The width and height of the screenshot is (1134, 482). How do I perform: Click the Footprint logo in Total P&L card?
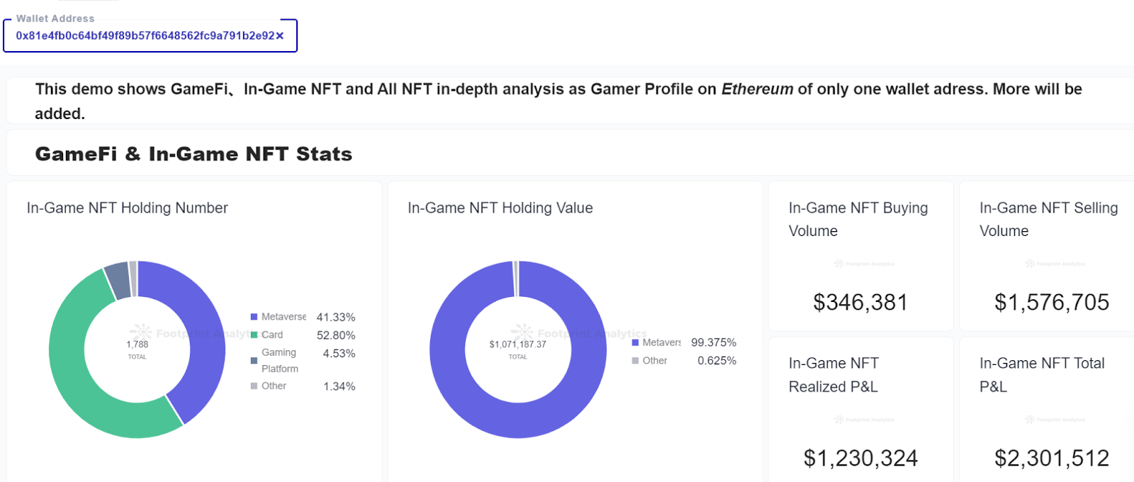[1055, 419]
